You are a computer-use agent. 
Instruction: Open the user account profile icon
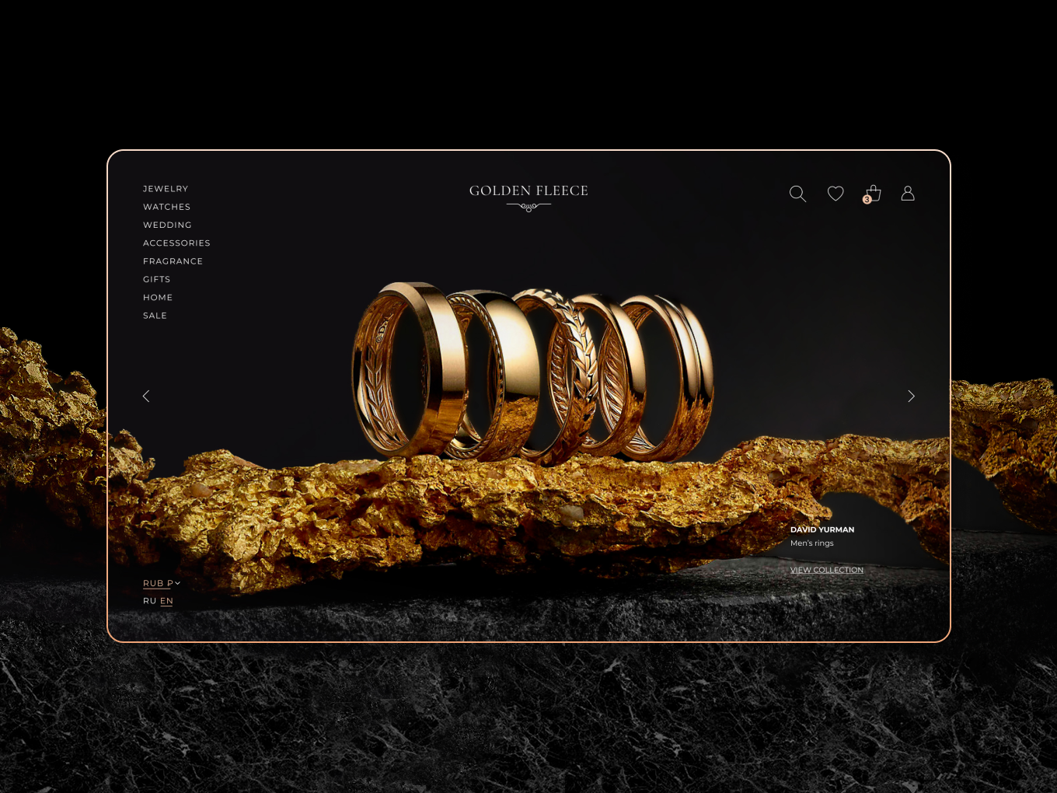908,194
